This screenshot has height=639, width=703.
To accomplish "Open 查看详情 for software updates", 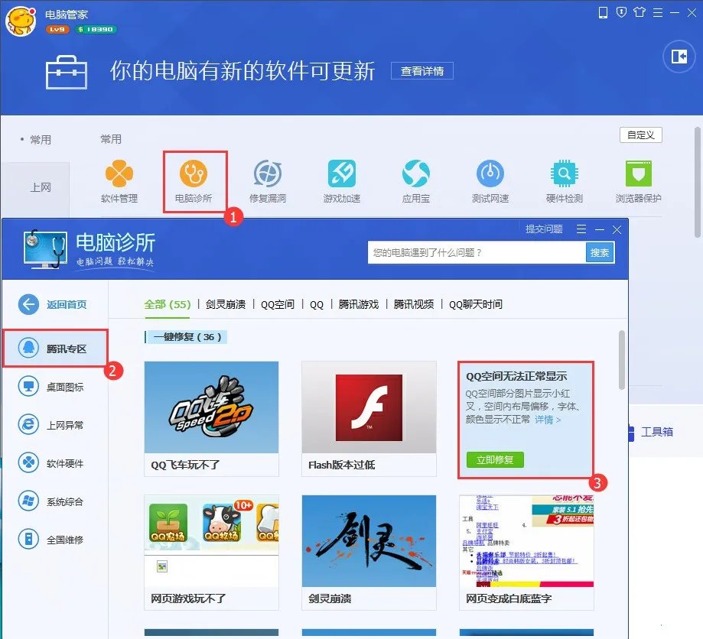I will (421, 70).
